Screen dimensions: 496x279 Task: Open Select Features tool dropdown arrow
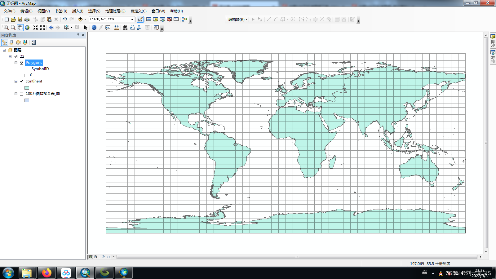71,28
